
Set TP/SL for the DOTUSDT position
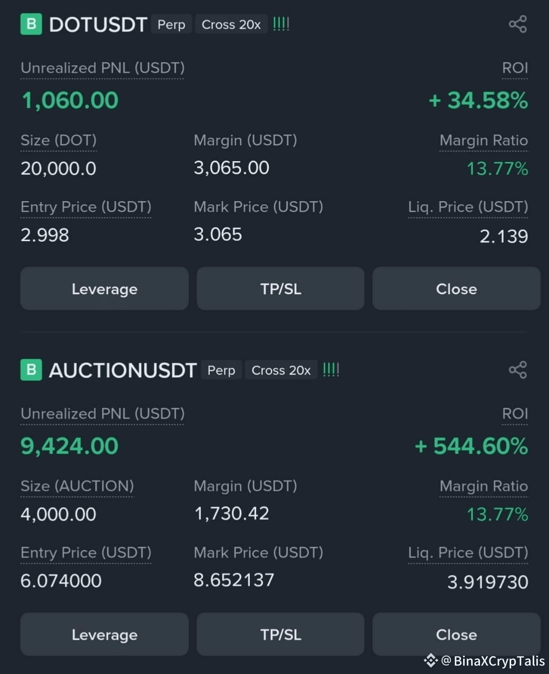click(x=280, y=289)
